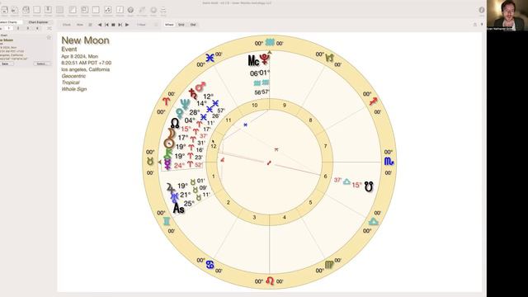
Task: Click the round info icon at the toolbar's right end
Action: coord(482,10)
